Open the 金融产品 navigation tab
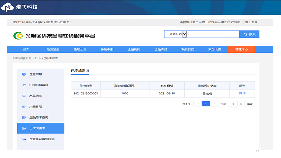The height and width of the screenshot is (158, 281). click(161, 49)
